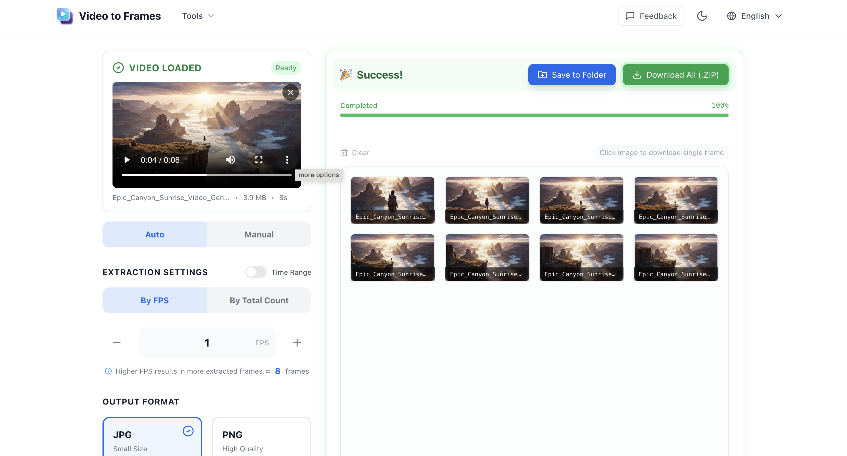Mute the video volume speaker icon
Image resolution: width=847 pixels, height=456 pixels.
click(x=231, y=160)
